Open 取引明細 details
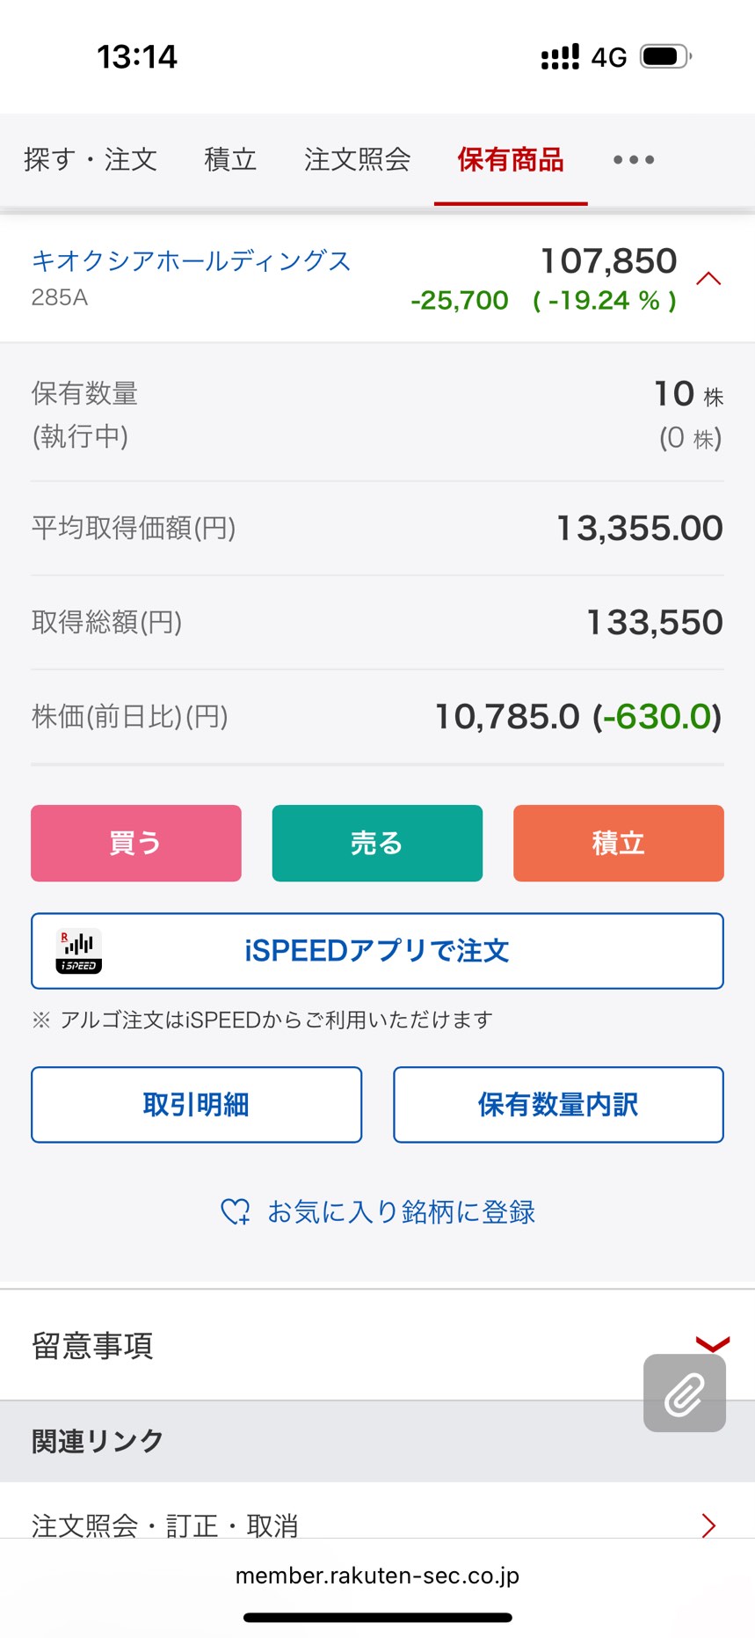755x1638 pixels. (196, 1104)
